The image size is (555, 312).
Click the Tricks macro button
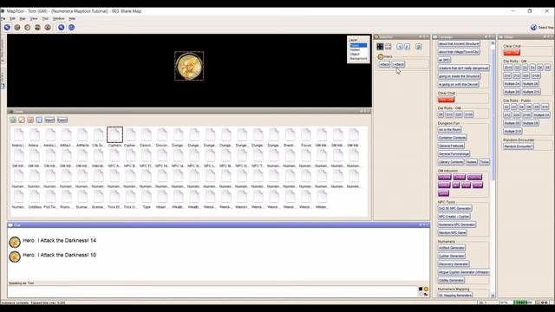(485, 162)
